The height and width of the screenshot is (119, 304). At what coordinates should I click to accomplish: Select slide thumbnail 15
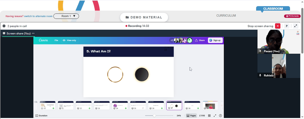(138, 105)
